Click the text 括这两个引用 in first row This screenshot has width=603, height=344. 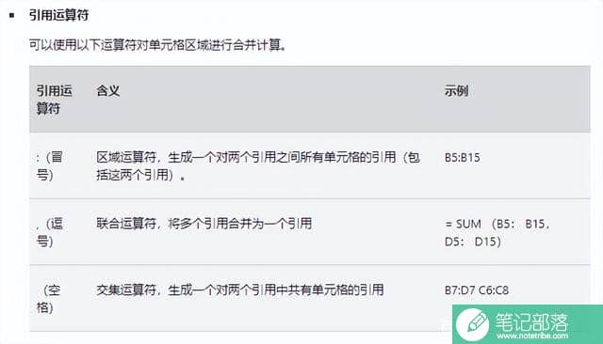pos(133,175)
